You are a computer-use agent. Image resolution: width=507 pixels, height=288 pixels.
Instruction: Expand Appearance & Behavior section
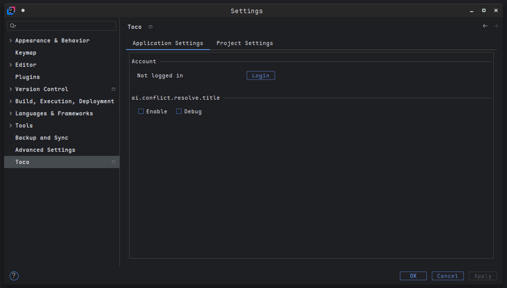pyautogui.click(x=11, y=40)
